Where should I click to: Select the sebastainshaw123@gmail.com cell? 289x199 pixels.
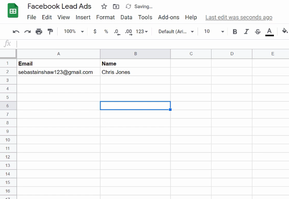[x=58, y=72]
